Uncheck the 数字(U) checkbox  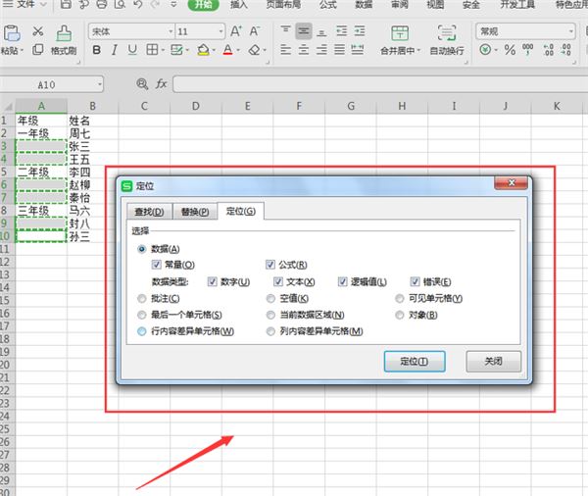(x=213, y=281)
